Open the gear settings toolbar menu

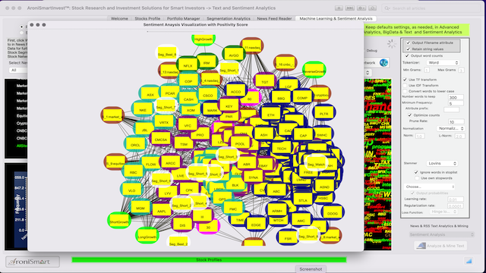361,8
